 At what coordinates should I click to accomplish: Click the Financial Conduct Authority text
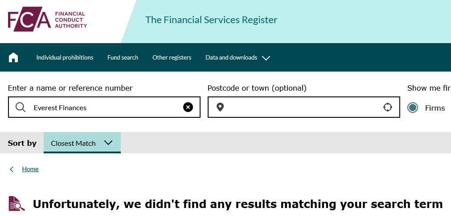[x=71, y=20]
